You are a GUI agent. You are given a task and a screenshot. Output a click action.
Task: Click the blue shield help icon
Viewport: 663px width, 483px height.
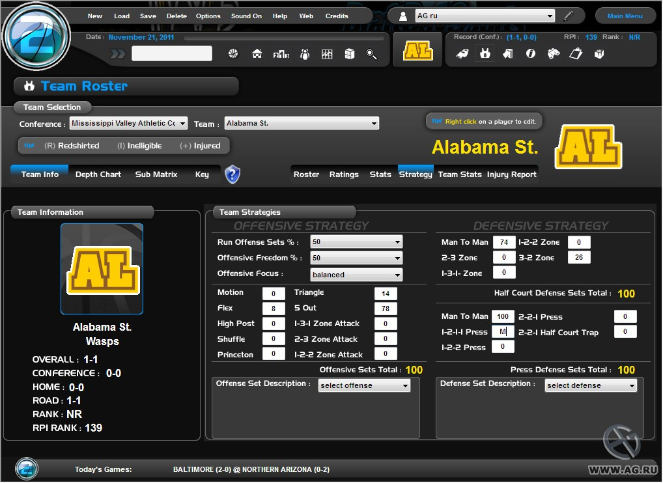click(x=232, y=174)
